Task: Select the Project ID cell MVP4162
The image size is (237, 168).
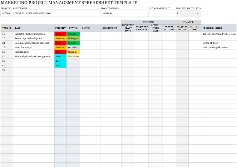Action: [7, 13]
